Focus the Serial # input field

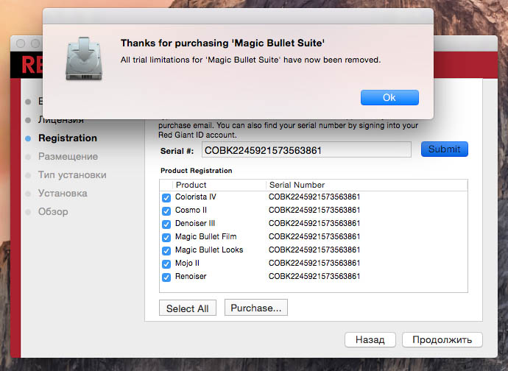306,149
